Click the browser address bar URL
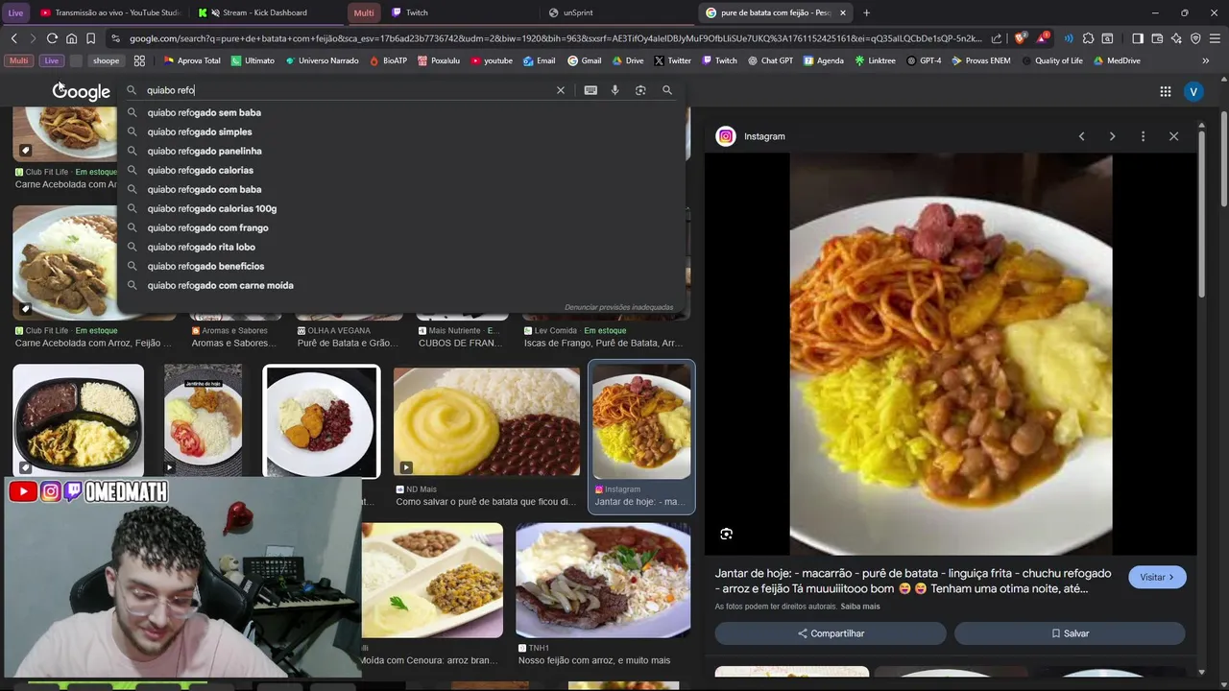This screenshot has width=1229, height=691. click(x=555, y=38)
